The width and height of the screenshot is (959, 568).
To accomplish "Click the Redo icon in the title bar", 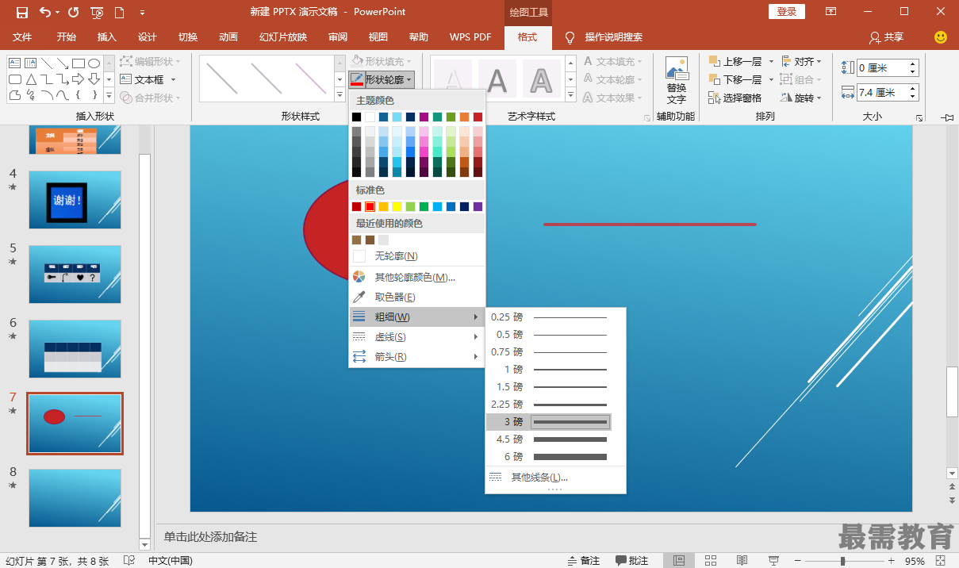I will click(73, 12).
